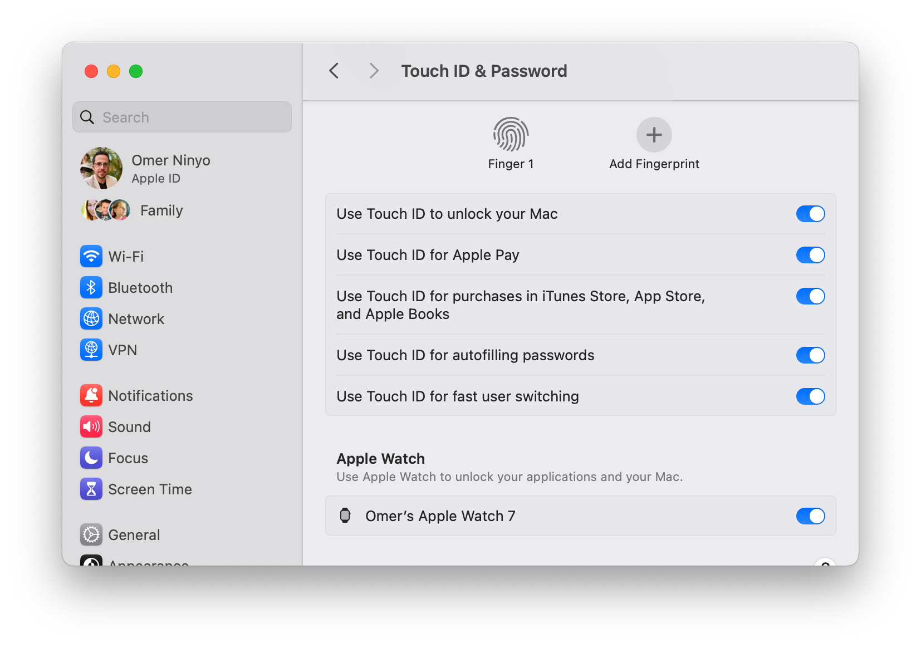Close the System Settings window
Image resolution: width=921 pixels, height=648 pixels.
click(91, 71)
